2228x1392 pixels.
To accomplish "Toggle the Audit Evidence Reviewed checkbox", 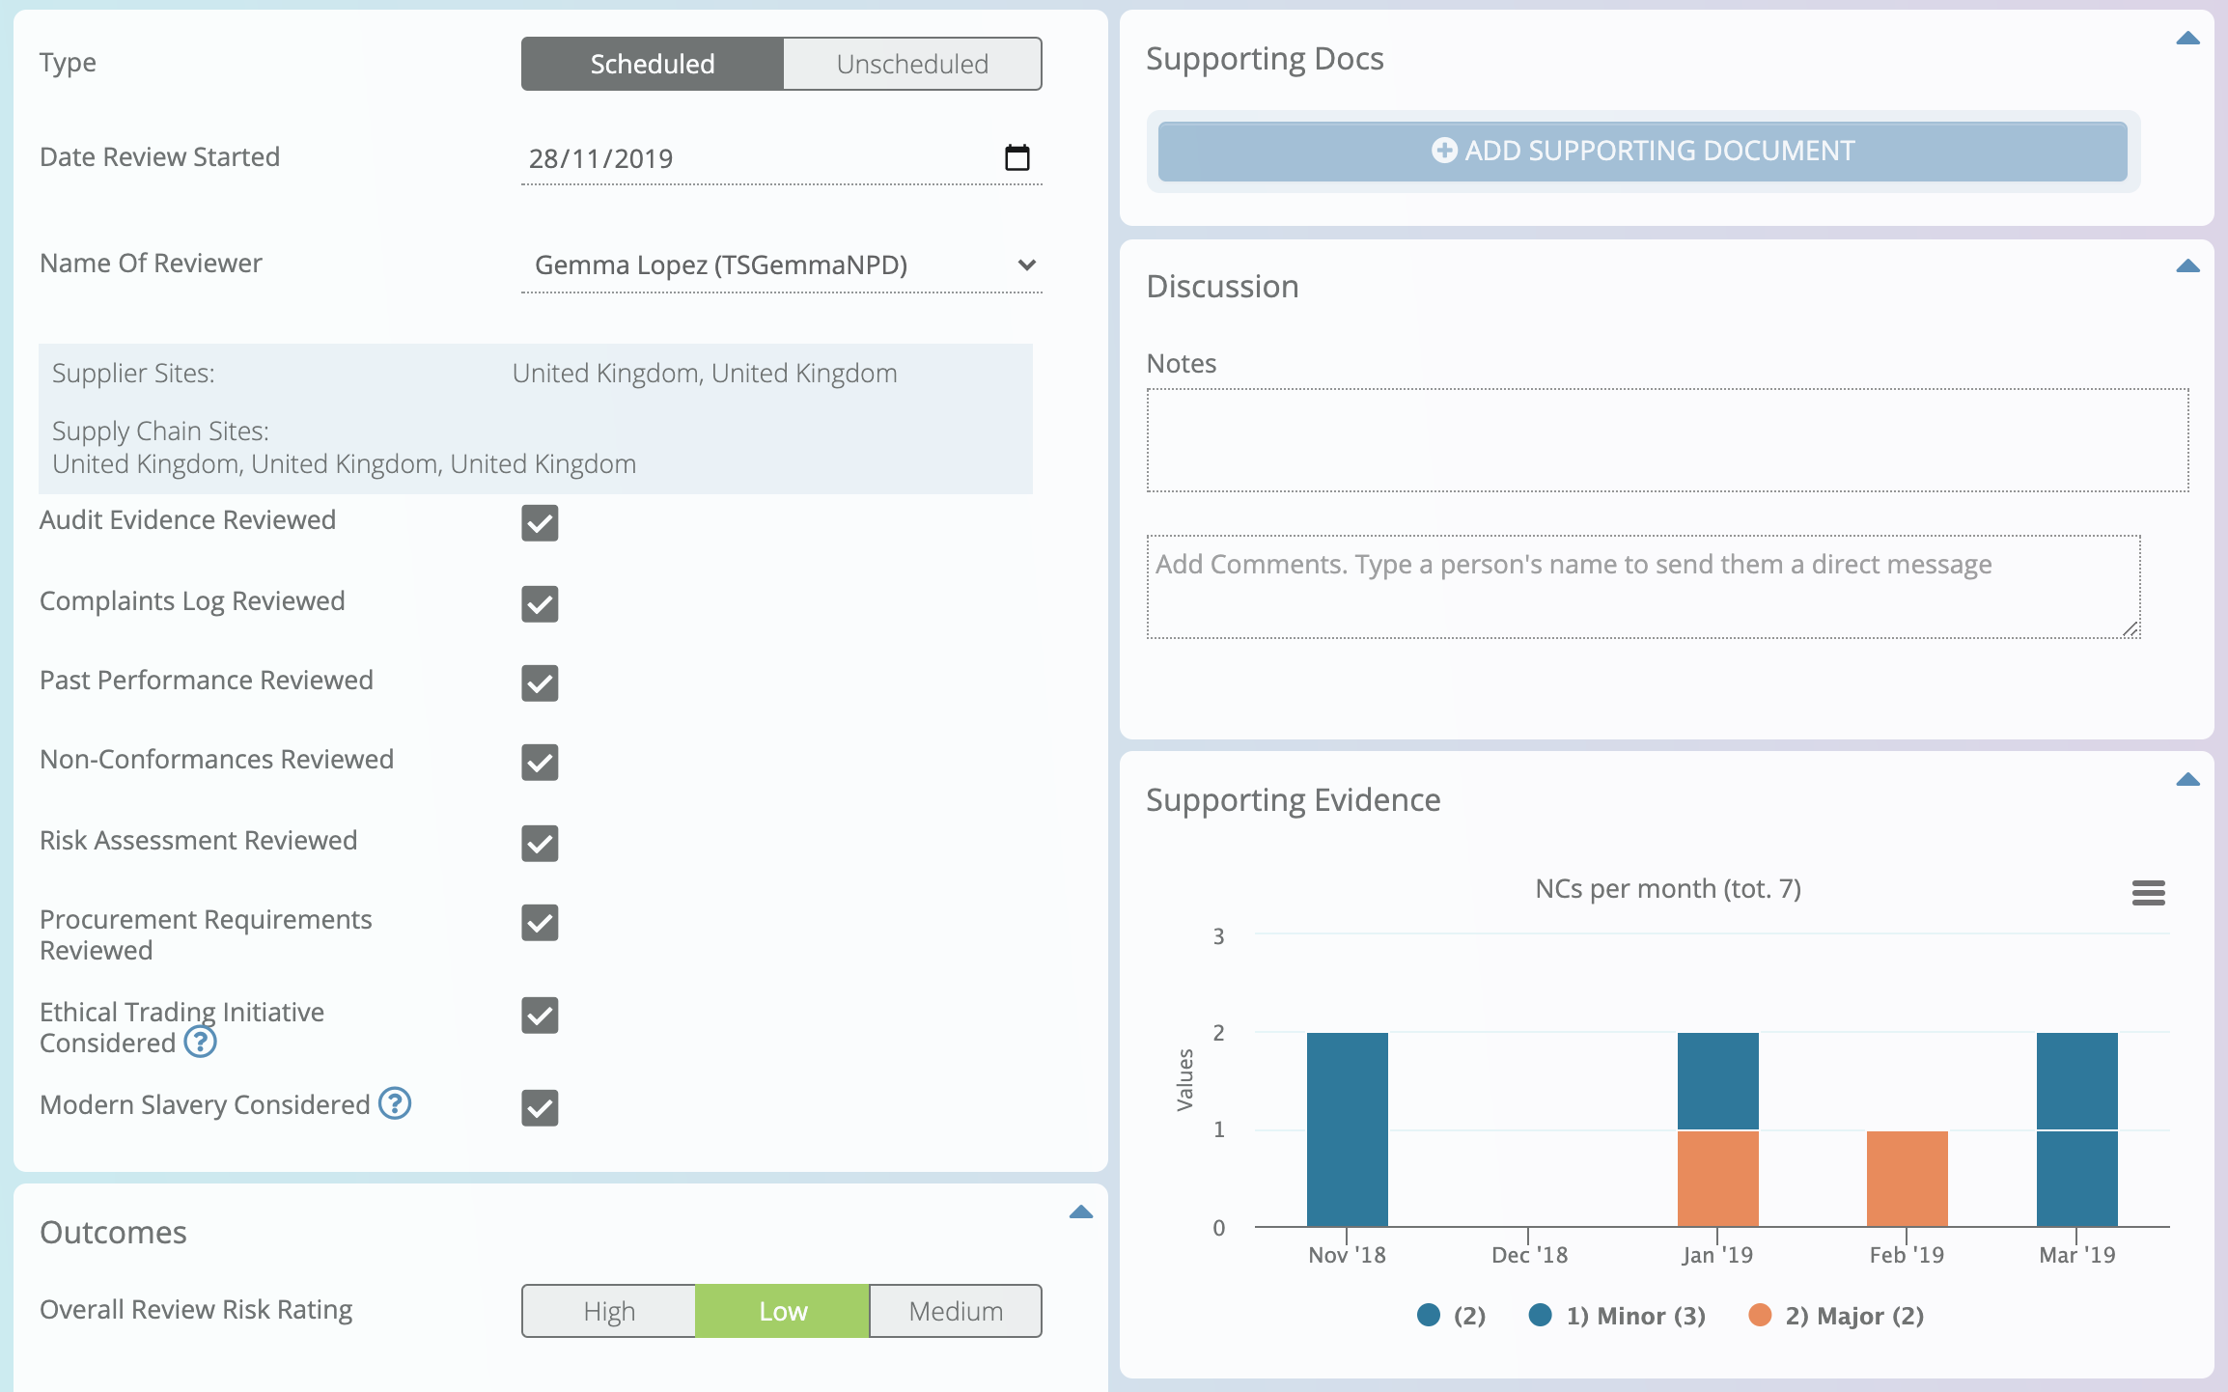I will click(541, 523).
